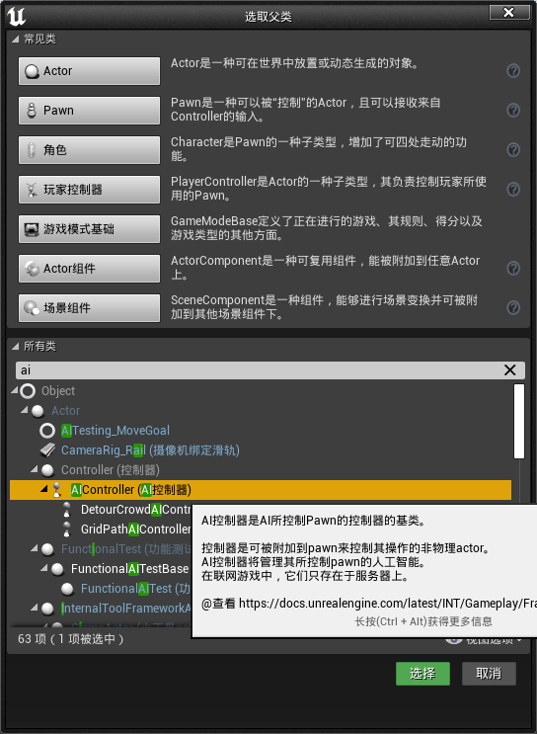537x734 pixels.
Task: Click the AIController pawn icon
Action: click(x=57, y=490)
